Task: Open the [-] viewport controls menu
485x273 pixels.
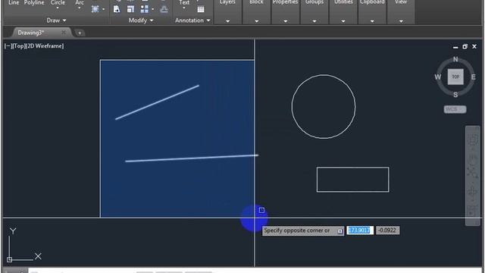Action: pyautogui.click(x=8, y=45)
